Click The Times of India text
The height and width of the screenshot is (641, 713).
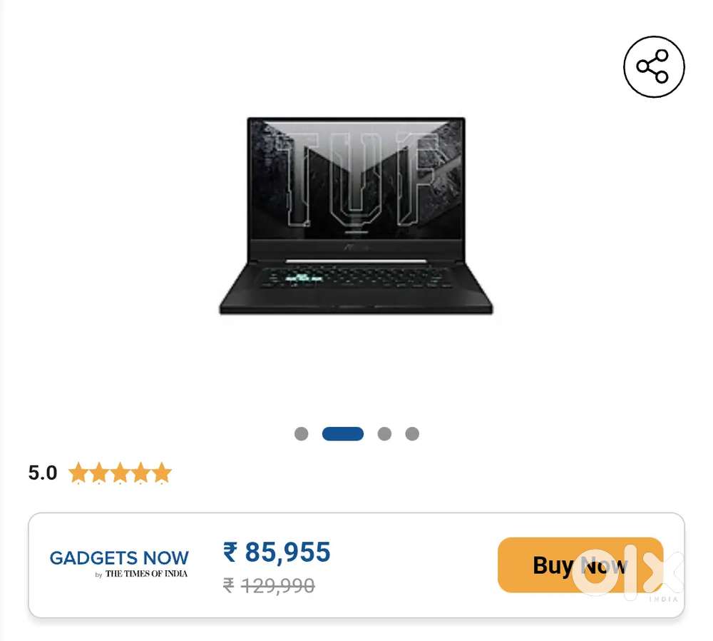[146, 574]
